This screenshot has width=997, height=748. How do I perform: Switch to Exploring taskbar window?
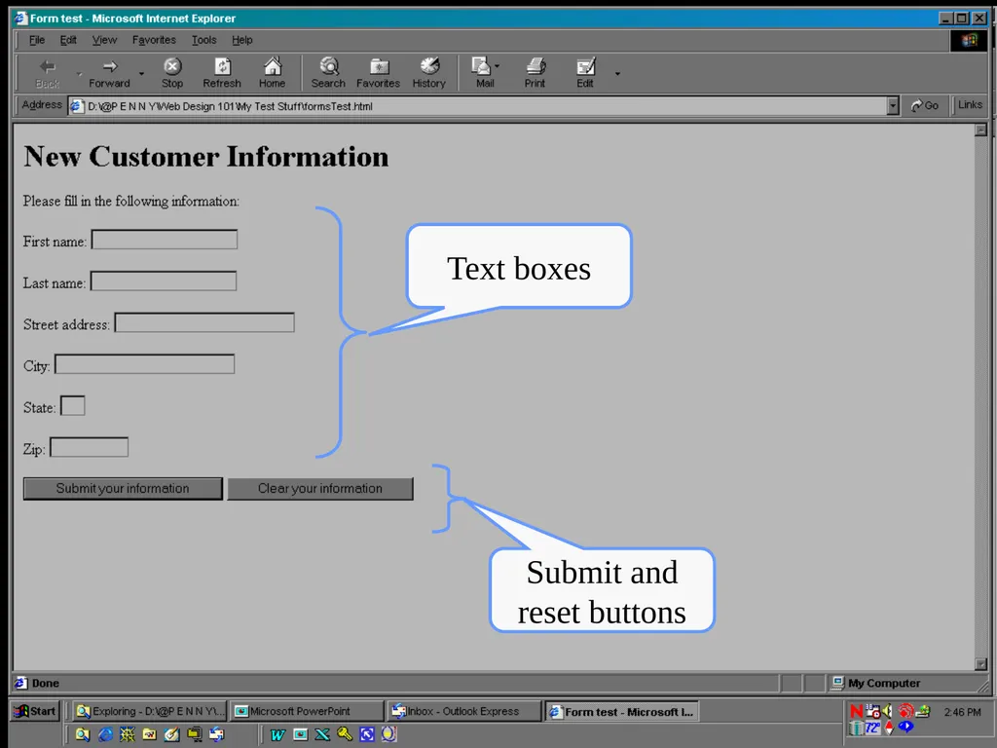tap(149, 711)
